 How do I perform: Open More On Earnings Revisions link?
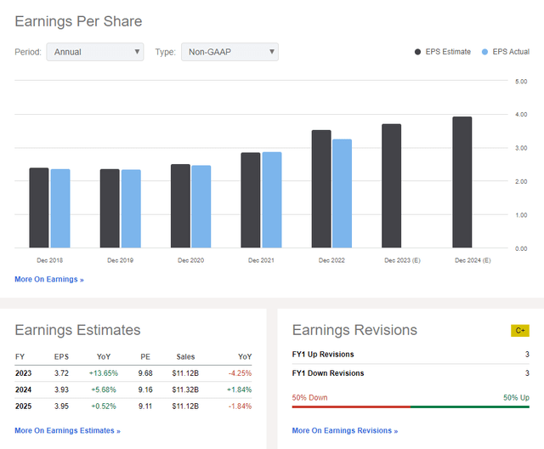tap(344, 430)
